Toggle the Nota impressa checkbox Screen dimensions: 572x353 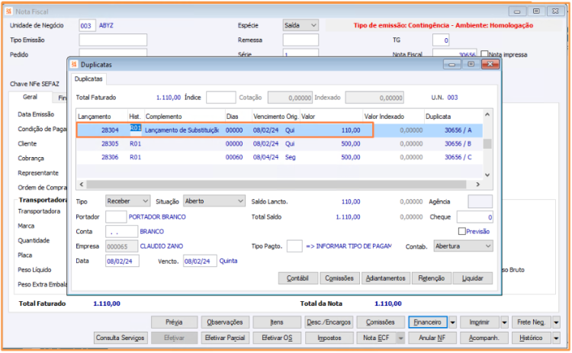[485, 54]
